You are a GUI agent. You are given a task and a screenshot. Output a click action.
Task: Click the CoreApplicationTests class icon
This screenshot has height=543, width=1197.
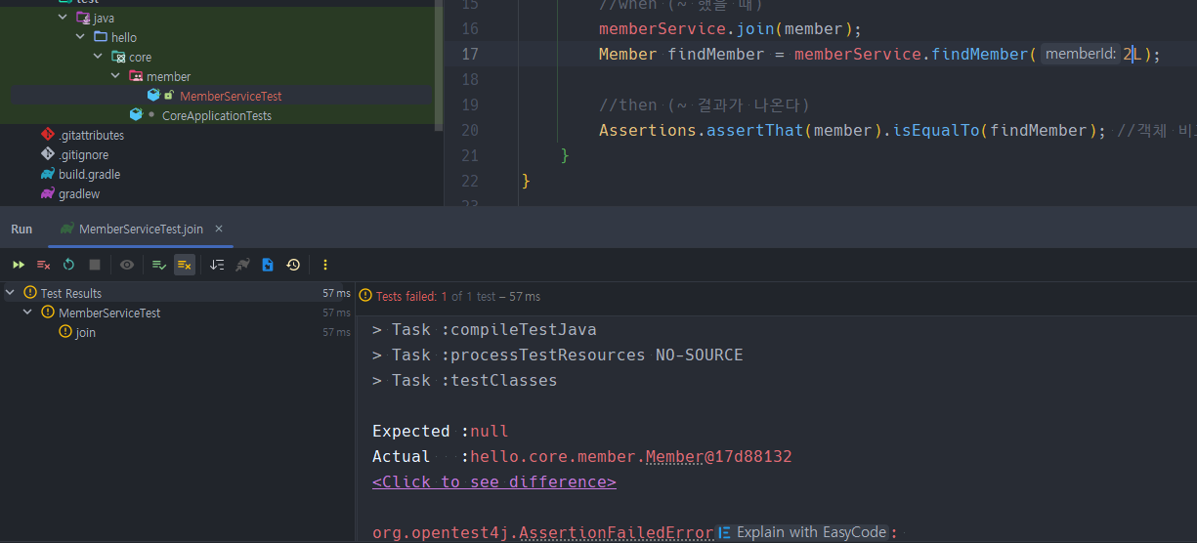point(136,115)
